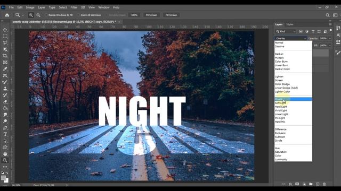Open the File menu

click(11, 7)
